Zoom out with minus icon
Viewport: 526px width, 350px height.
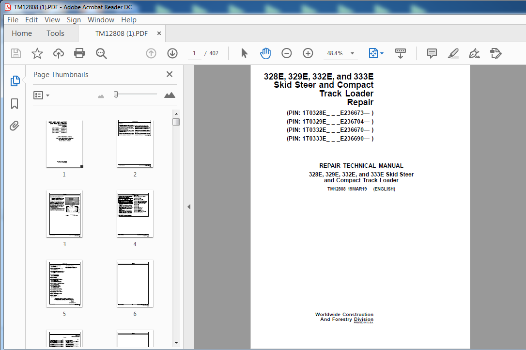click(x=286, y=53)
